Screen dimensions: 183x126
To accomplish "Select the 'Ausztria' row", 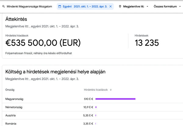I will tap(92, 115).
